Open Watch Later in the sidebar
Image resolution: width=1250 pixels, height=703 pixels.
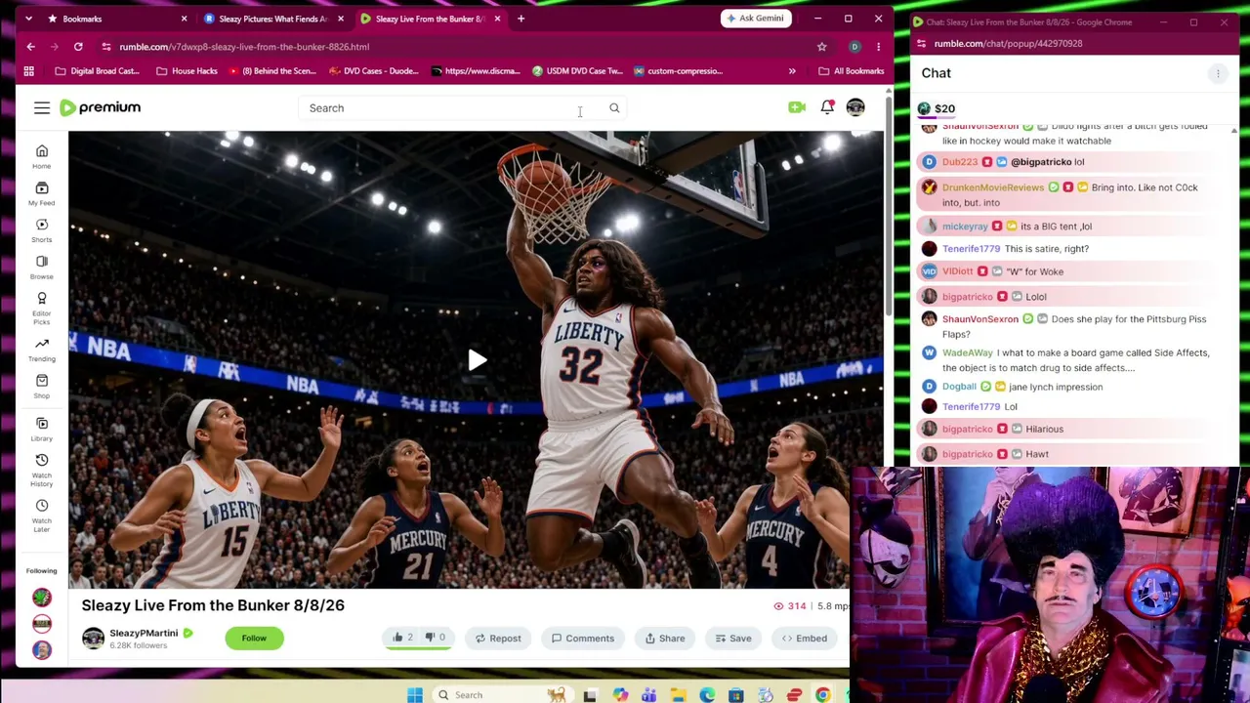pyautogui.click(x=42, y=516)
